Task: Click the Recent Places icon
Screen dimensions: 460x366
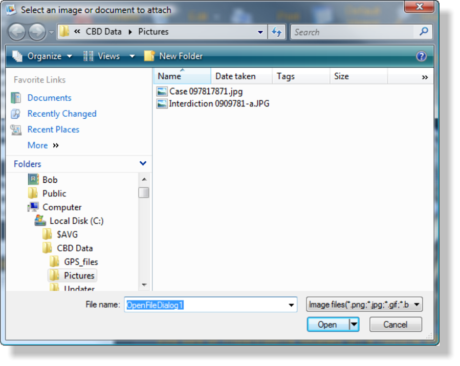Action: (x=16, y=130)
